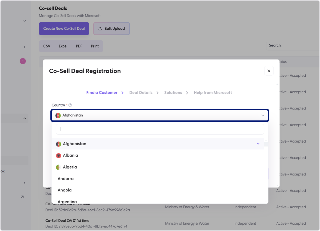Click Deal ID 21898e5b-9bd4-40d1-8bf2-ed447a7e6f74
This screenshot has height=231, width=320.
click(86, 226)
